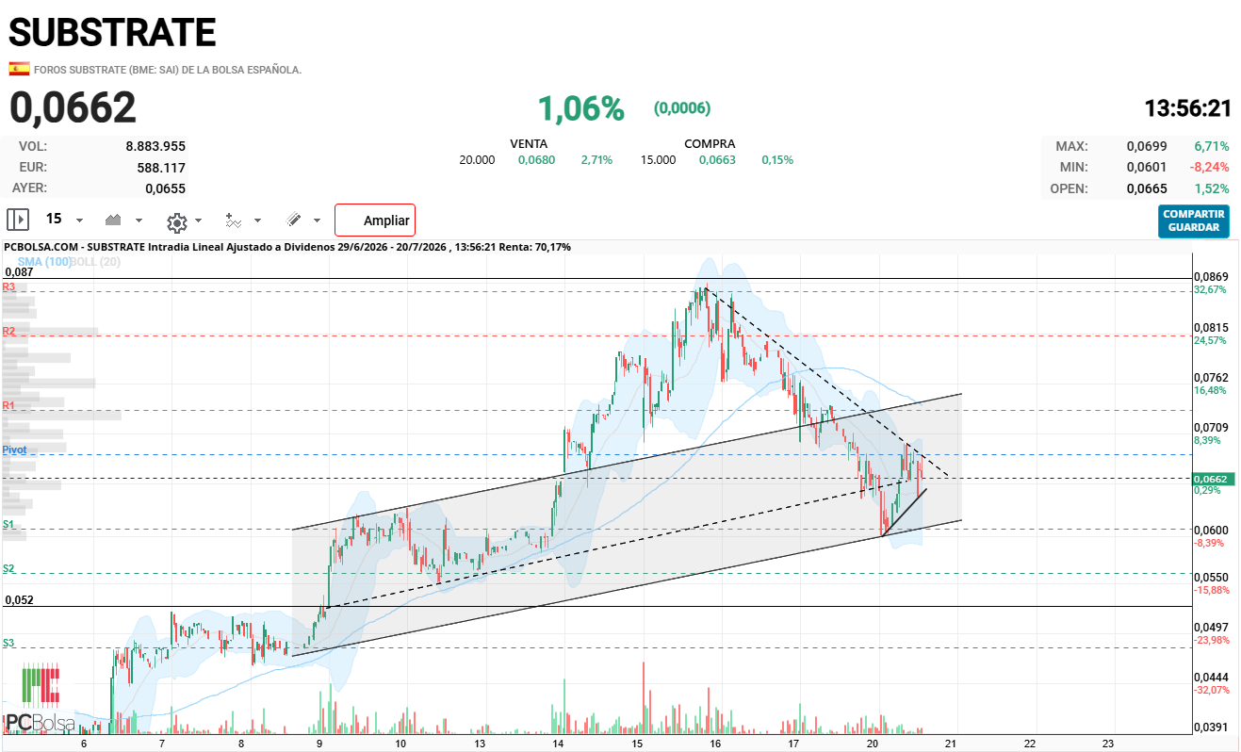Click the Compartir Guardar button
Image resolution: width=1241 pixels, height=752 pixels.
tap(1194, 221)
